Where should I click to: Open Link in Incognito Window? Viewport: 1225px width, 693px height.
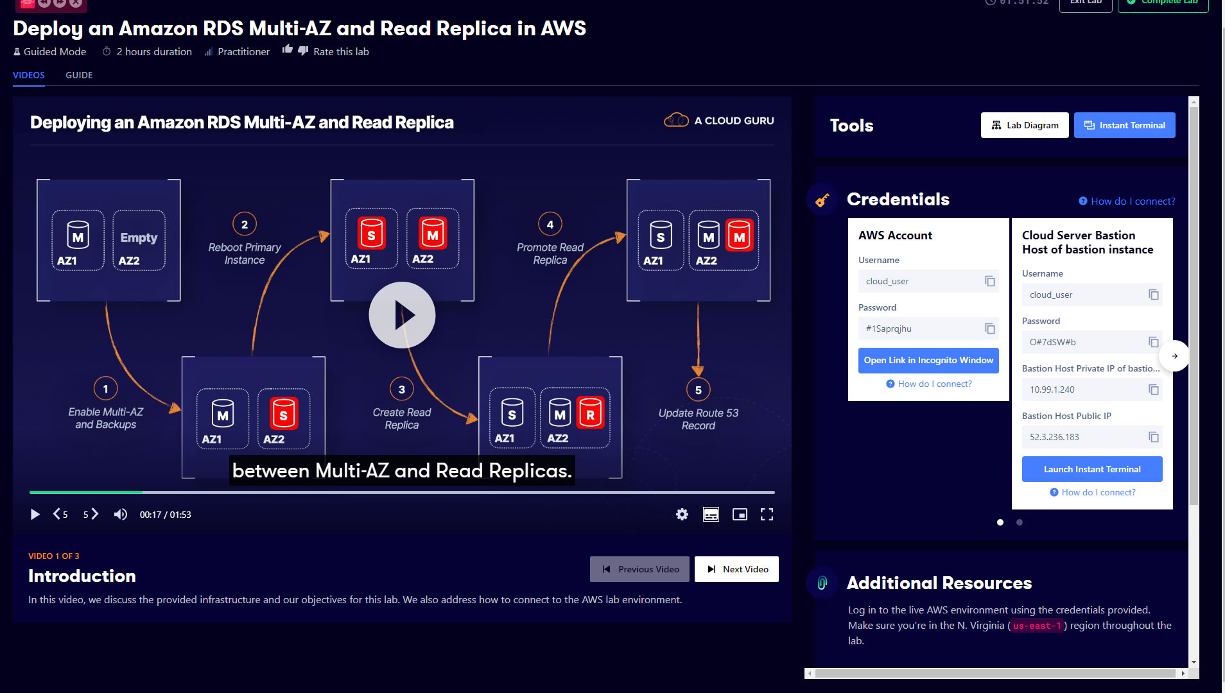[x=928, y=360]
